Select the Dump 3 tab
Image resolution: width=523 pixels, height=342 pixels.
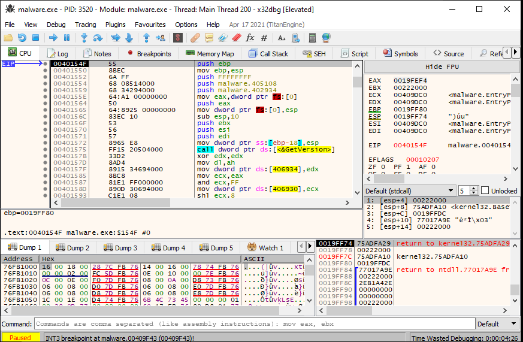pyautogui.click(x=120, y=248)
